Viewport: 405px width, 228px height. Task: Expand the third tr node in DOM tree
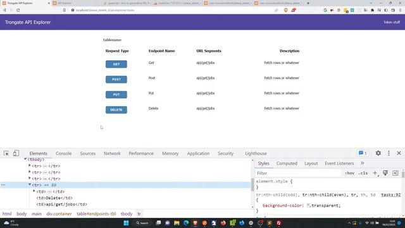(30, 179)
